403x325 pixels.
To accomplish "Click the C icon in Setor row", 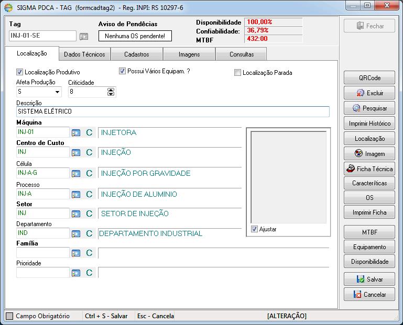I will coord(89,214).
